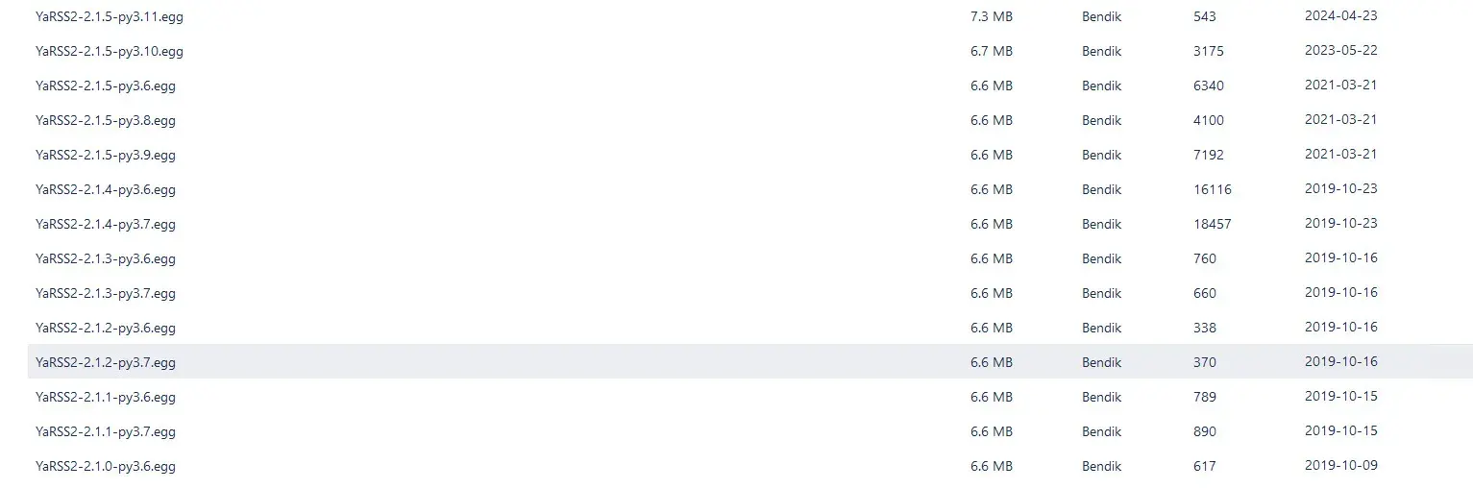Select the 2019-10-09 date cell
Screen dimensions: 1473x489
1341,466
